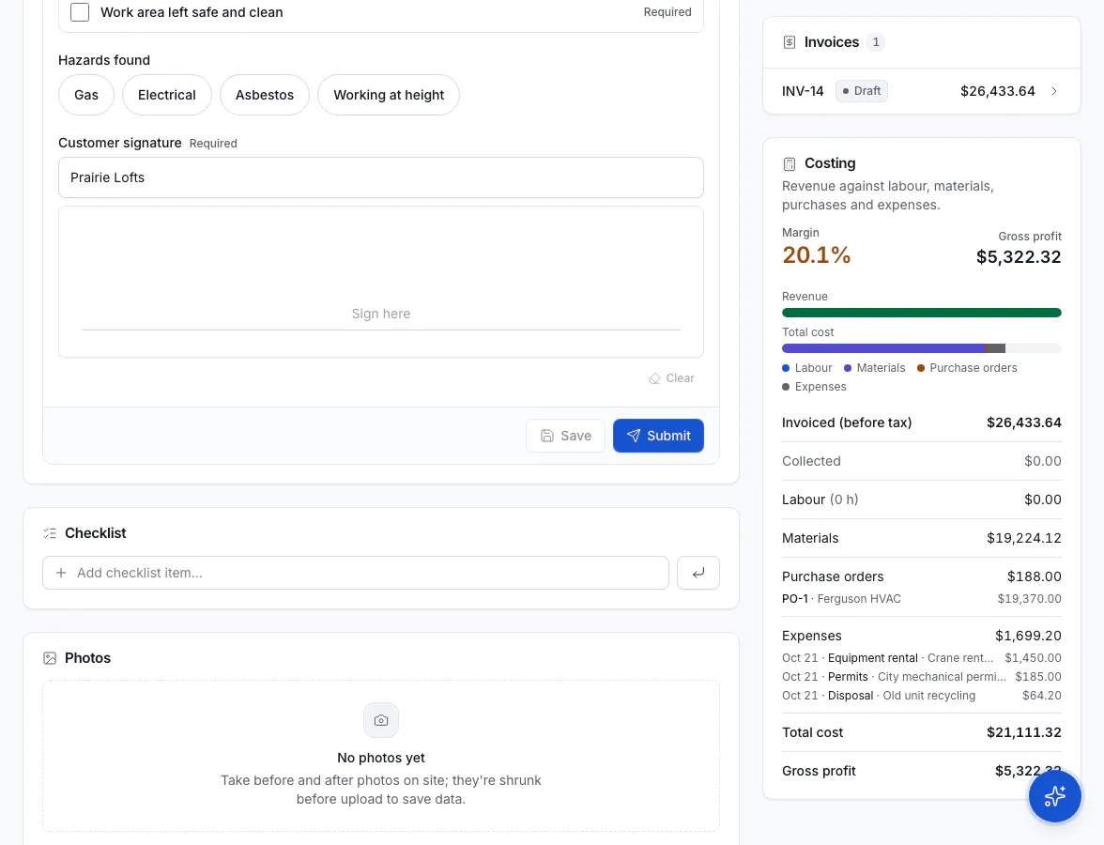1104x845 pixels.
Task: Click the Total cost progress bar
Action: (922, 348)
